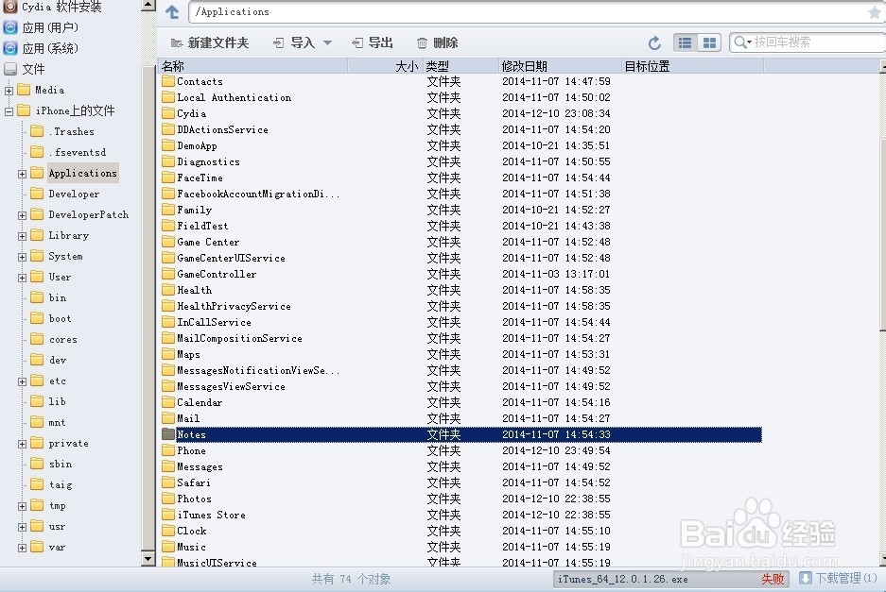Collapse the iPhone上的文件 tree node
886x592 pixels.
(9, 111)
